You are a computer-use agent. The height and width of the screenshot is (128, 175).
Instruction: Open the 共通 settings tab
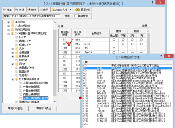20,10
